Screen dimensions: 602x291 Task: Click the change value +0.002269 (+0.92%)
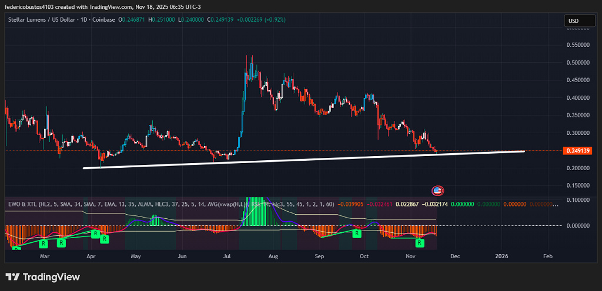click(x=262, y=19)
